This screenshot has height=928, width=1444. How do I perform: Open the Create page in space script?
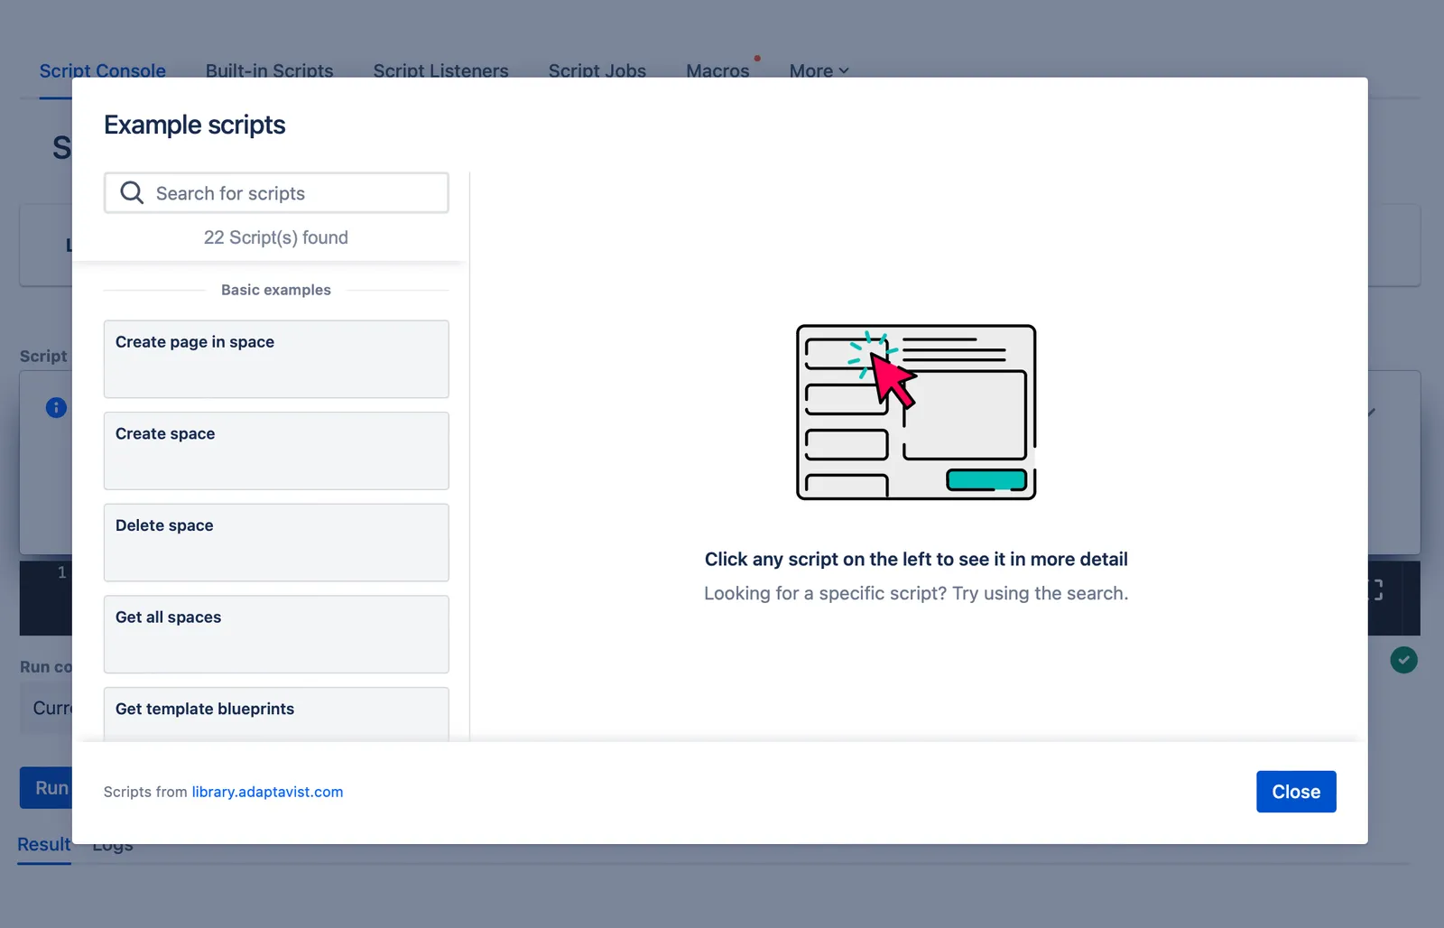276,359
